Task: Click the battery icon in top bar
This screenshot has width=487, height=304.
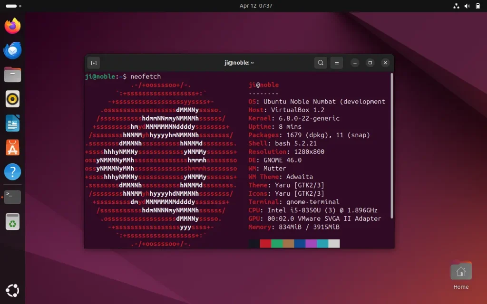Action: point(478,6)
